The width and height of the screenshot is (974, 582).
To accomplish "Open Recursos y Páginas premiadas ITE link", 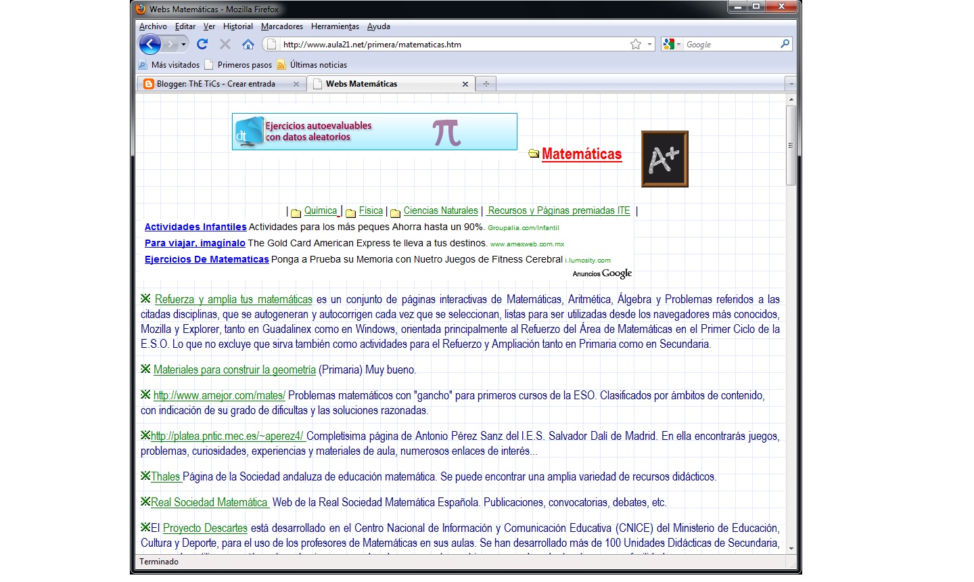I will pos(559,210).
